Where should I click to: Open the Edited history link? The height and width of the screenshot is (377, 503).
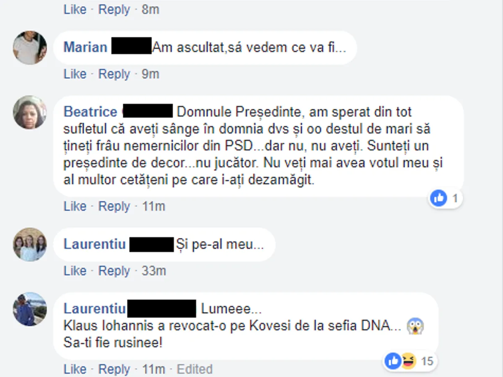click(194, 369)
